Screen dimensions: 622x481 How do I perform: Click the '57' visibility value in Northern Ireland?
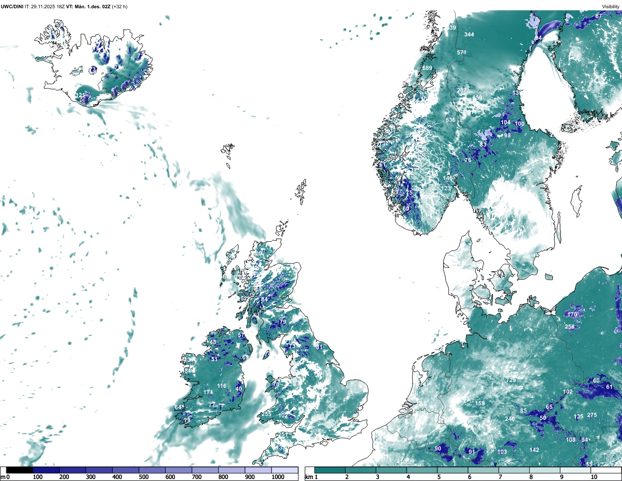[241, 335]
